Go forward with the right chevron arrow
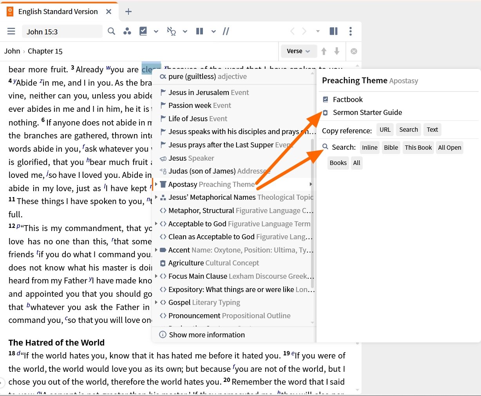 [304, 31]
